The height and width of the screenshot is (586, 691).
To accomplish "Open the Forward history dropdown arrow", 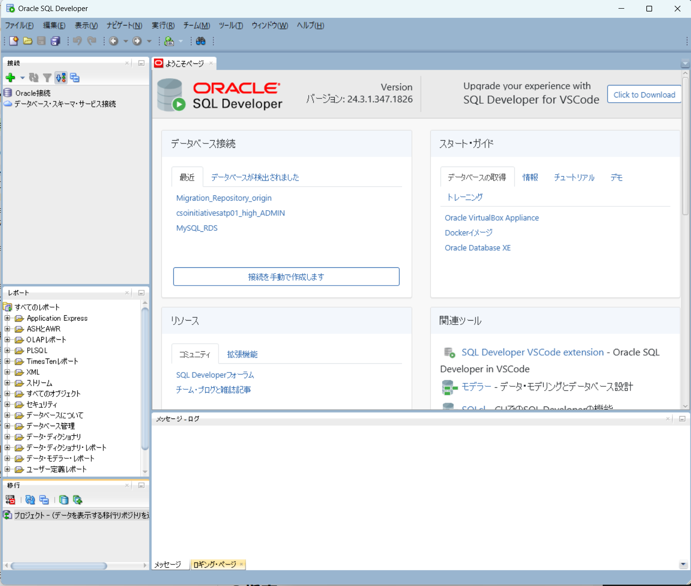I will 149,41.
